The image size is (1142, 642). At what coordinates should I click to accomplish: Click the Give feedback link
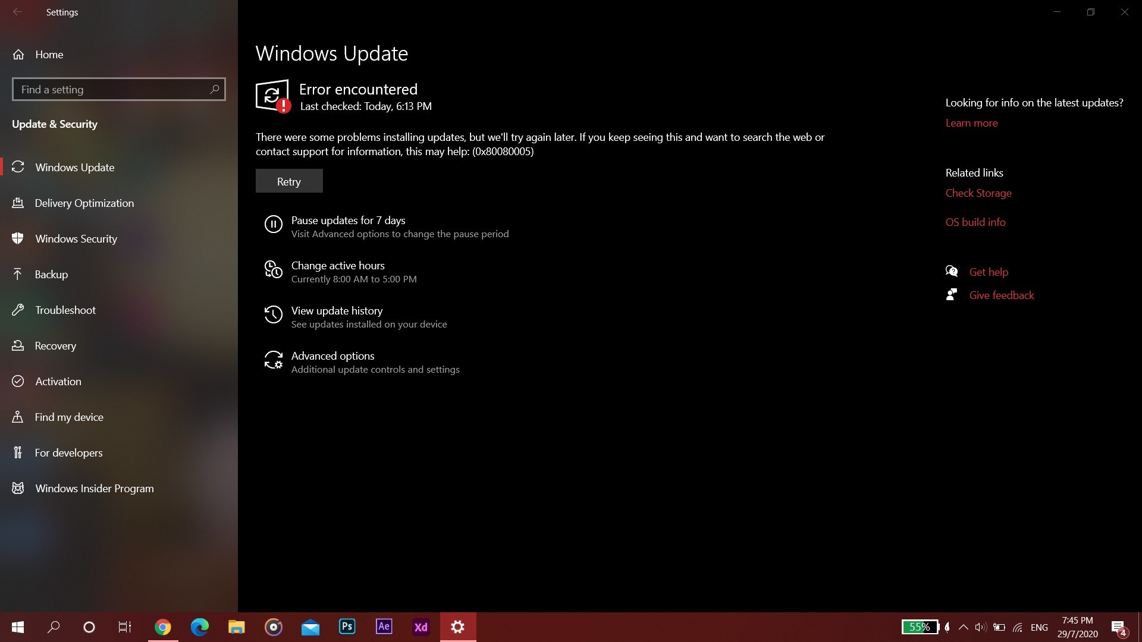point(1002,295)
